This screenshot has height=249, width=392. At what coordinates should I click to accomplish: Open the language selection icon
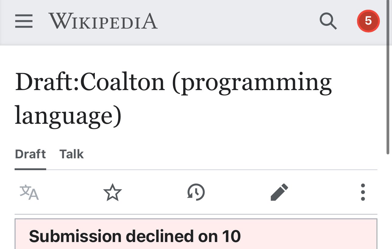coord(29,192)
